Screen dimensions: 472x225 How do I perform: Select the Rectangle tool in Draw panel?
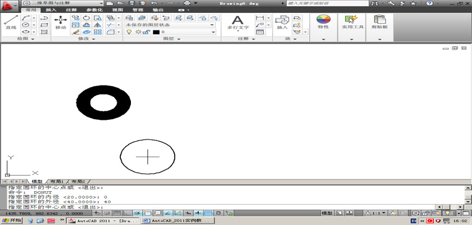tap(44, 25)
